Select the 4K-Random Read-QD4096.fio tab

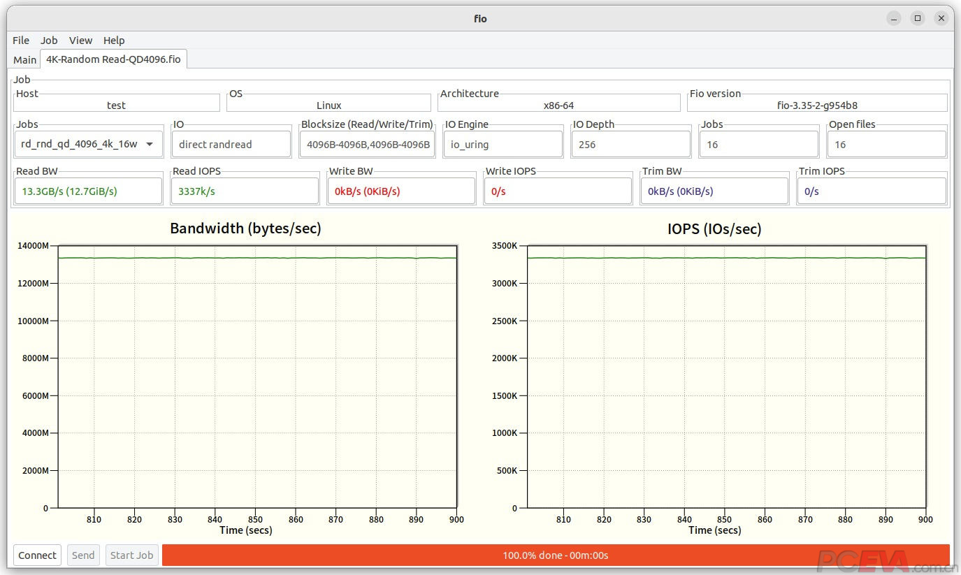point(113,59)
